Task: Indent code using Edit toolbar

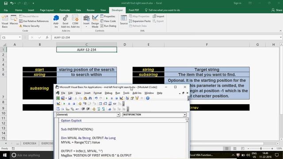Action: pos(83,109)
